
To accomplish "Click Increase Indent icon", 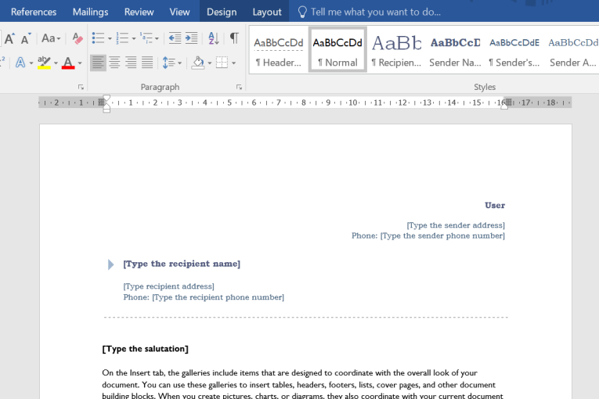I will 191,38.
